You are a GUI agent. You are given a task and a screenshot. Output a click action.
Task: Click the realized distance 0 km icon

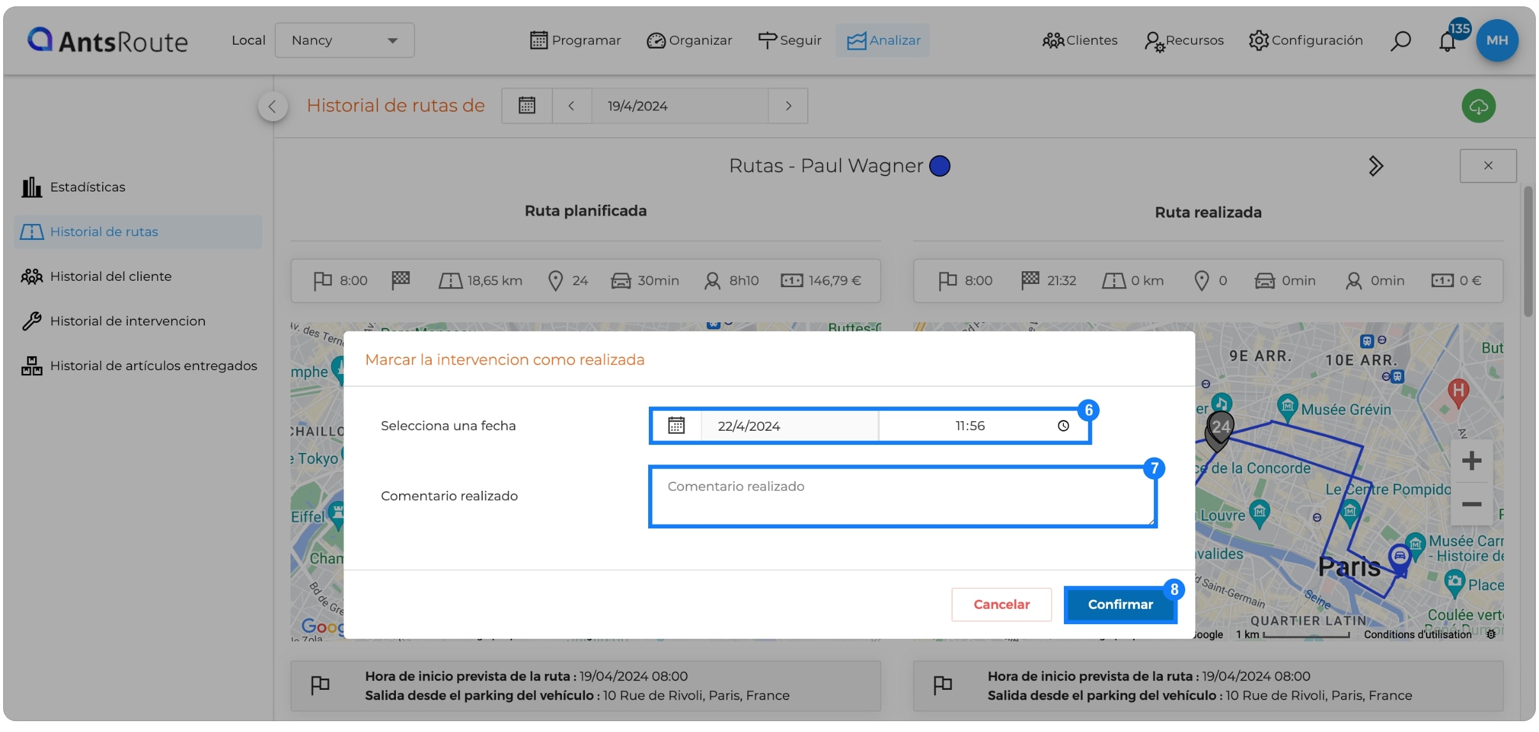[1114, 280]
